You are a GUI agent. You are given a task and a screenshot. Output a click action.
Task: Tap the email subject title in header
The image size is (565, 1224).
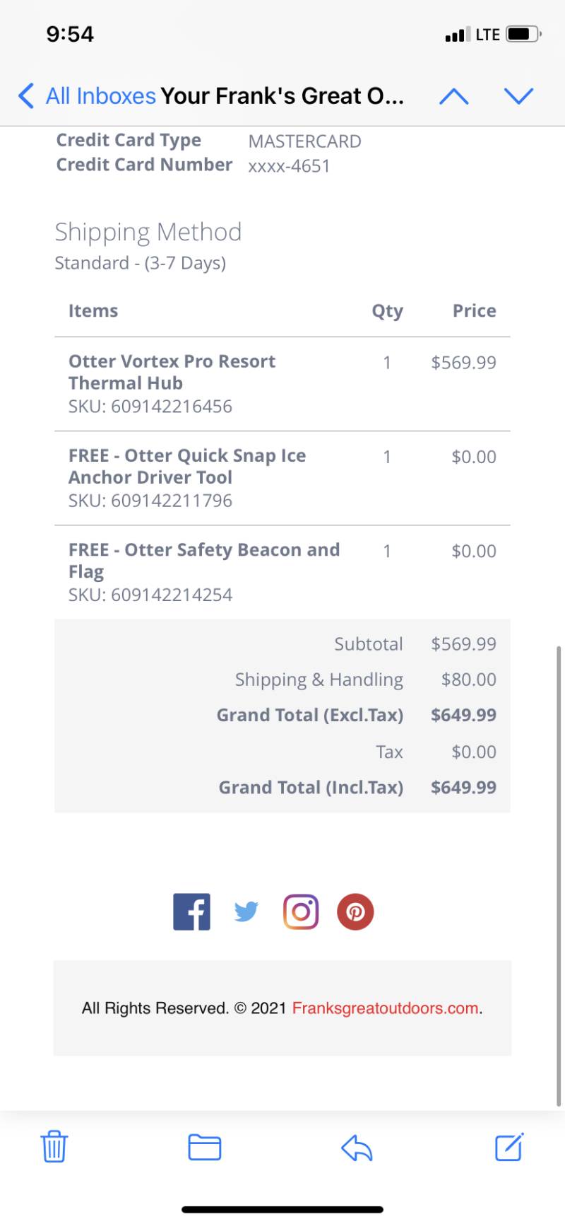pos(282,95)
